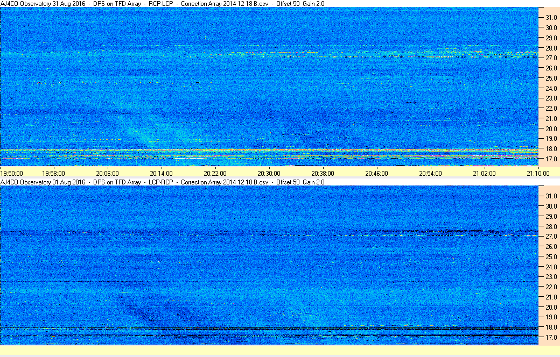Click the 24.0 frequency label on LCP-RCP chart
Image resolution: width=560 pixels, height=357 pixels.
[551, 267]
